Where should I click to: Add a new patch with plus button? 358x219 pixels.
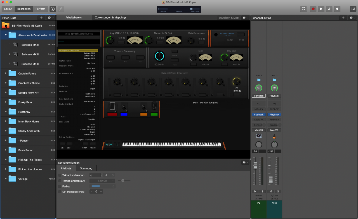pos(41,18)
